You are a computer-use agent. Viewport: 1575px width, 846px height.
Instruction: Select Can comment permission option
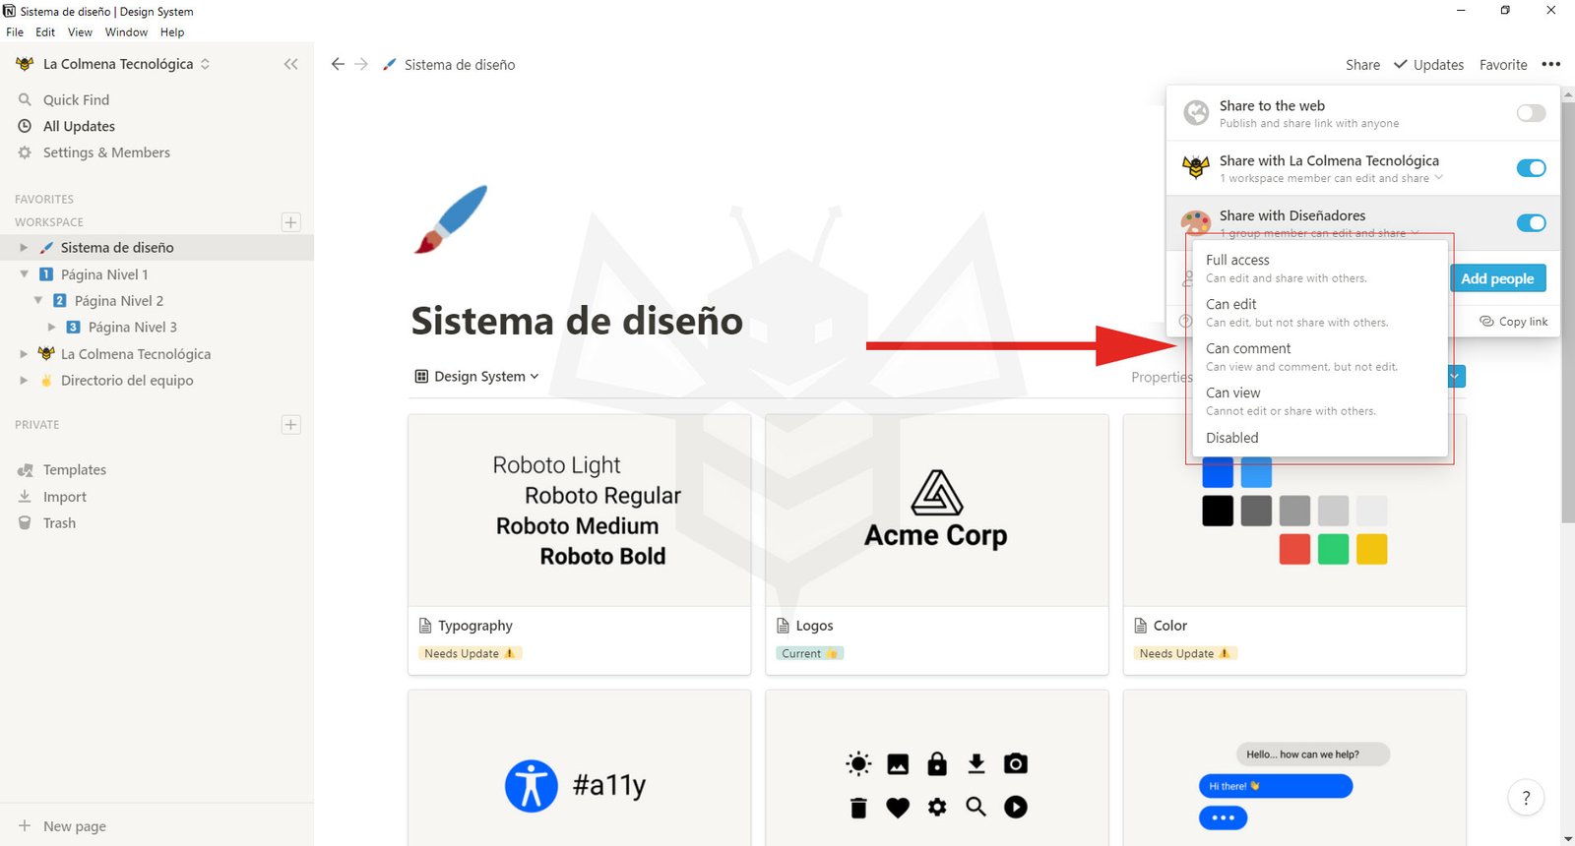click(1319, 357)
